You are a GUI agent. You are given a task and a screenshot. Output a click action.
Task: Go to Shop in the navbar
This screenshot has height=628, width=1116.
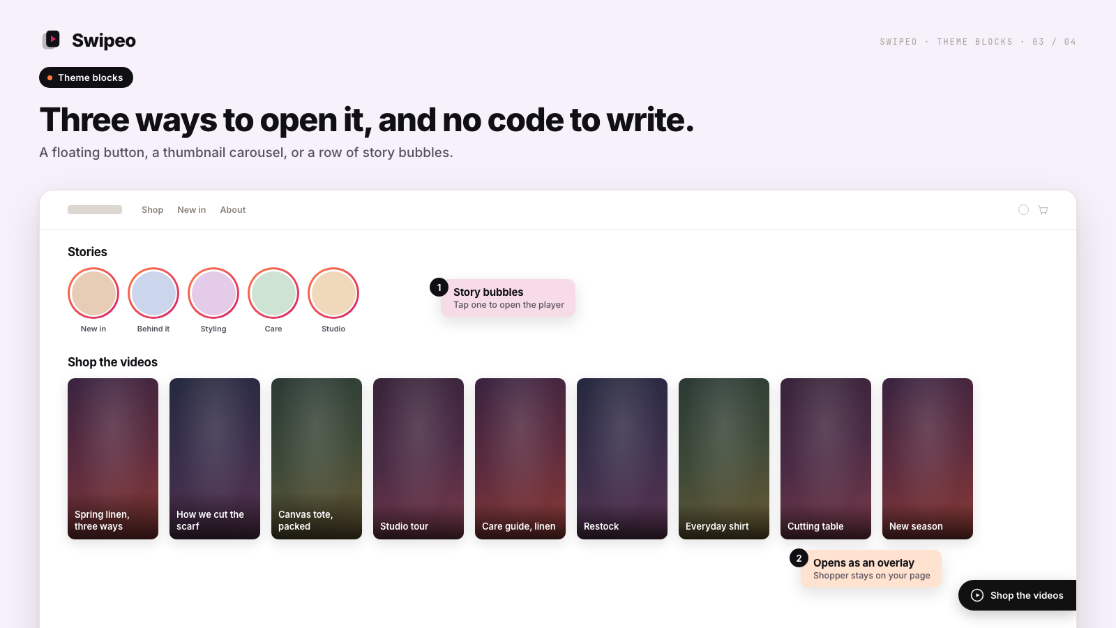(x=152, y=210)
